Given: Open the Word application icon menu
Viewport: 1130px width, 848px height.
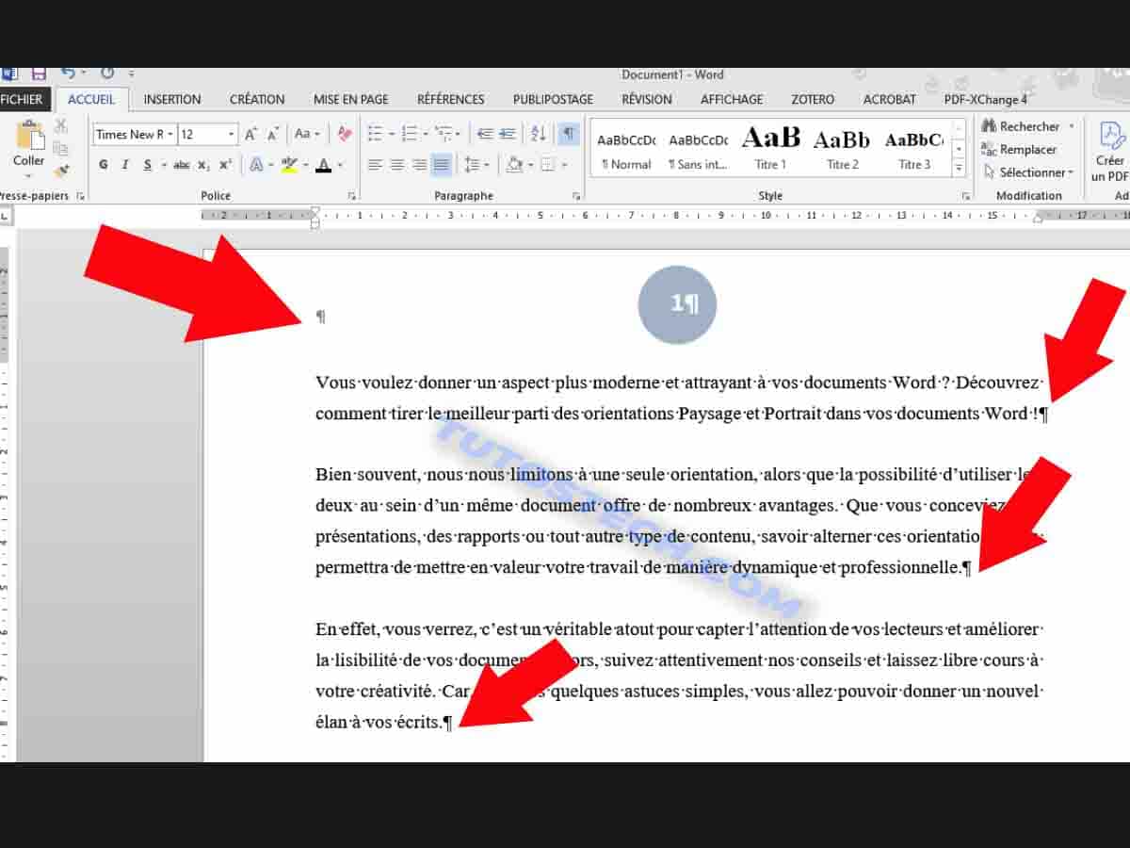Looking at the screenshot, I should click(x=8, y=73).
